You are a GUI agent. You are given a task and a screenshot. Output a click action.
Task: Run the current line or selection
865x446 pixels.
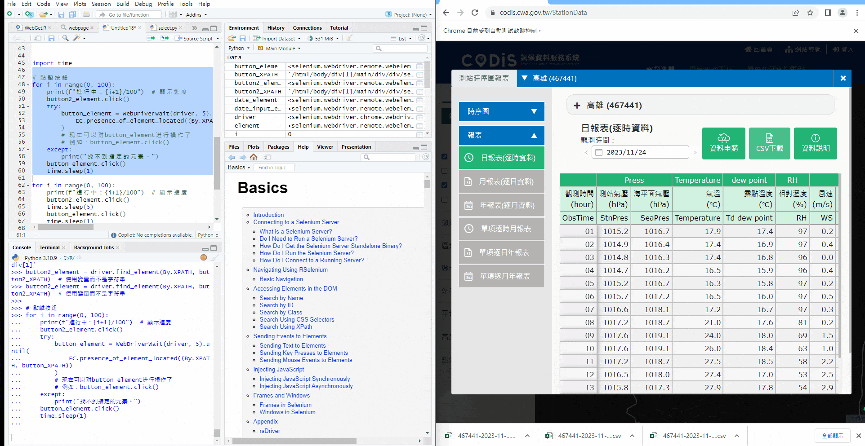pos(151,38)
